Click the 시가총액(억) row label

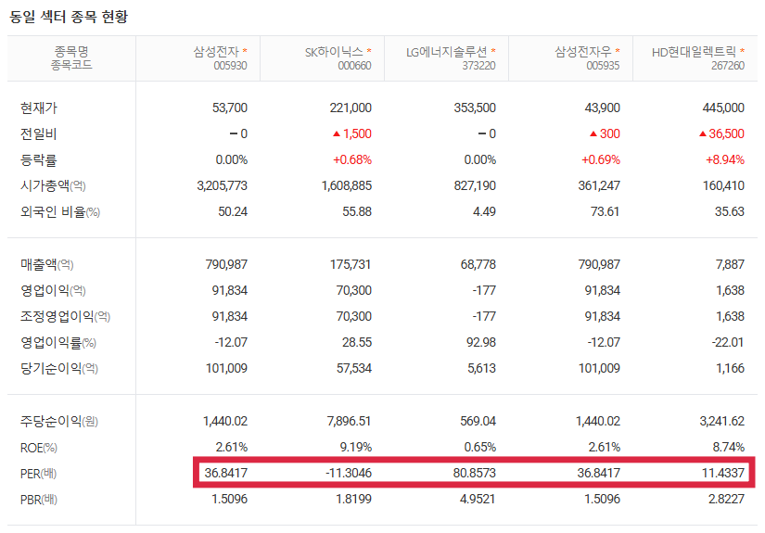(53, 185)
